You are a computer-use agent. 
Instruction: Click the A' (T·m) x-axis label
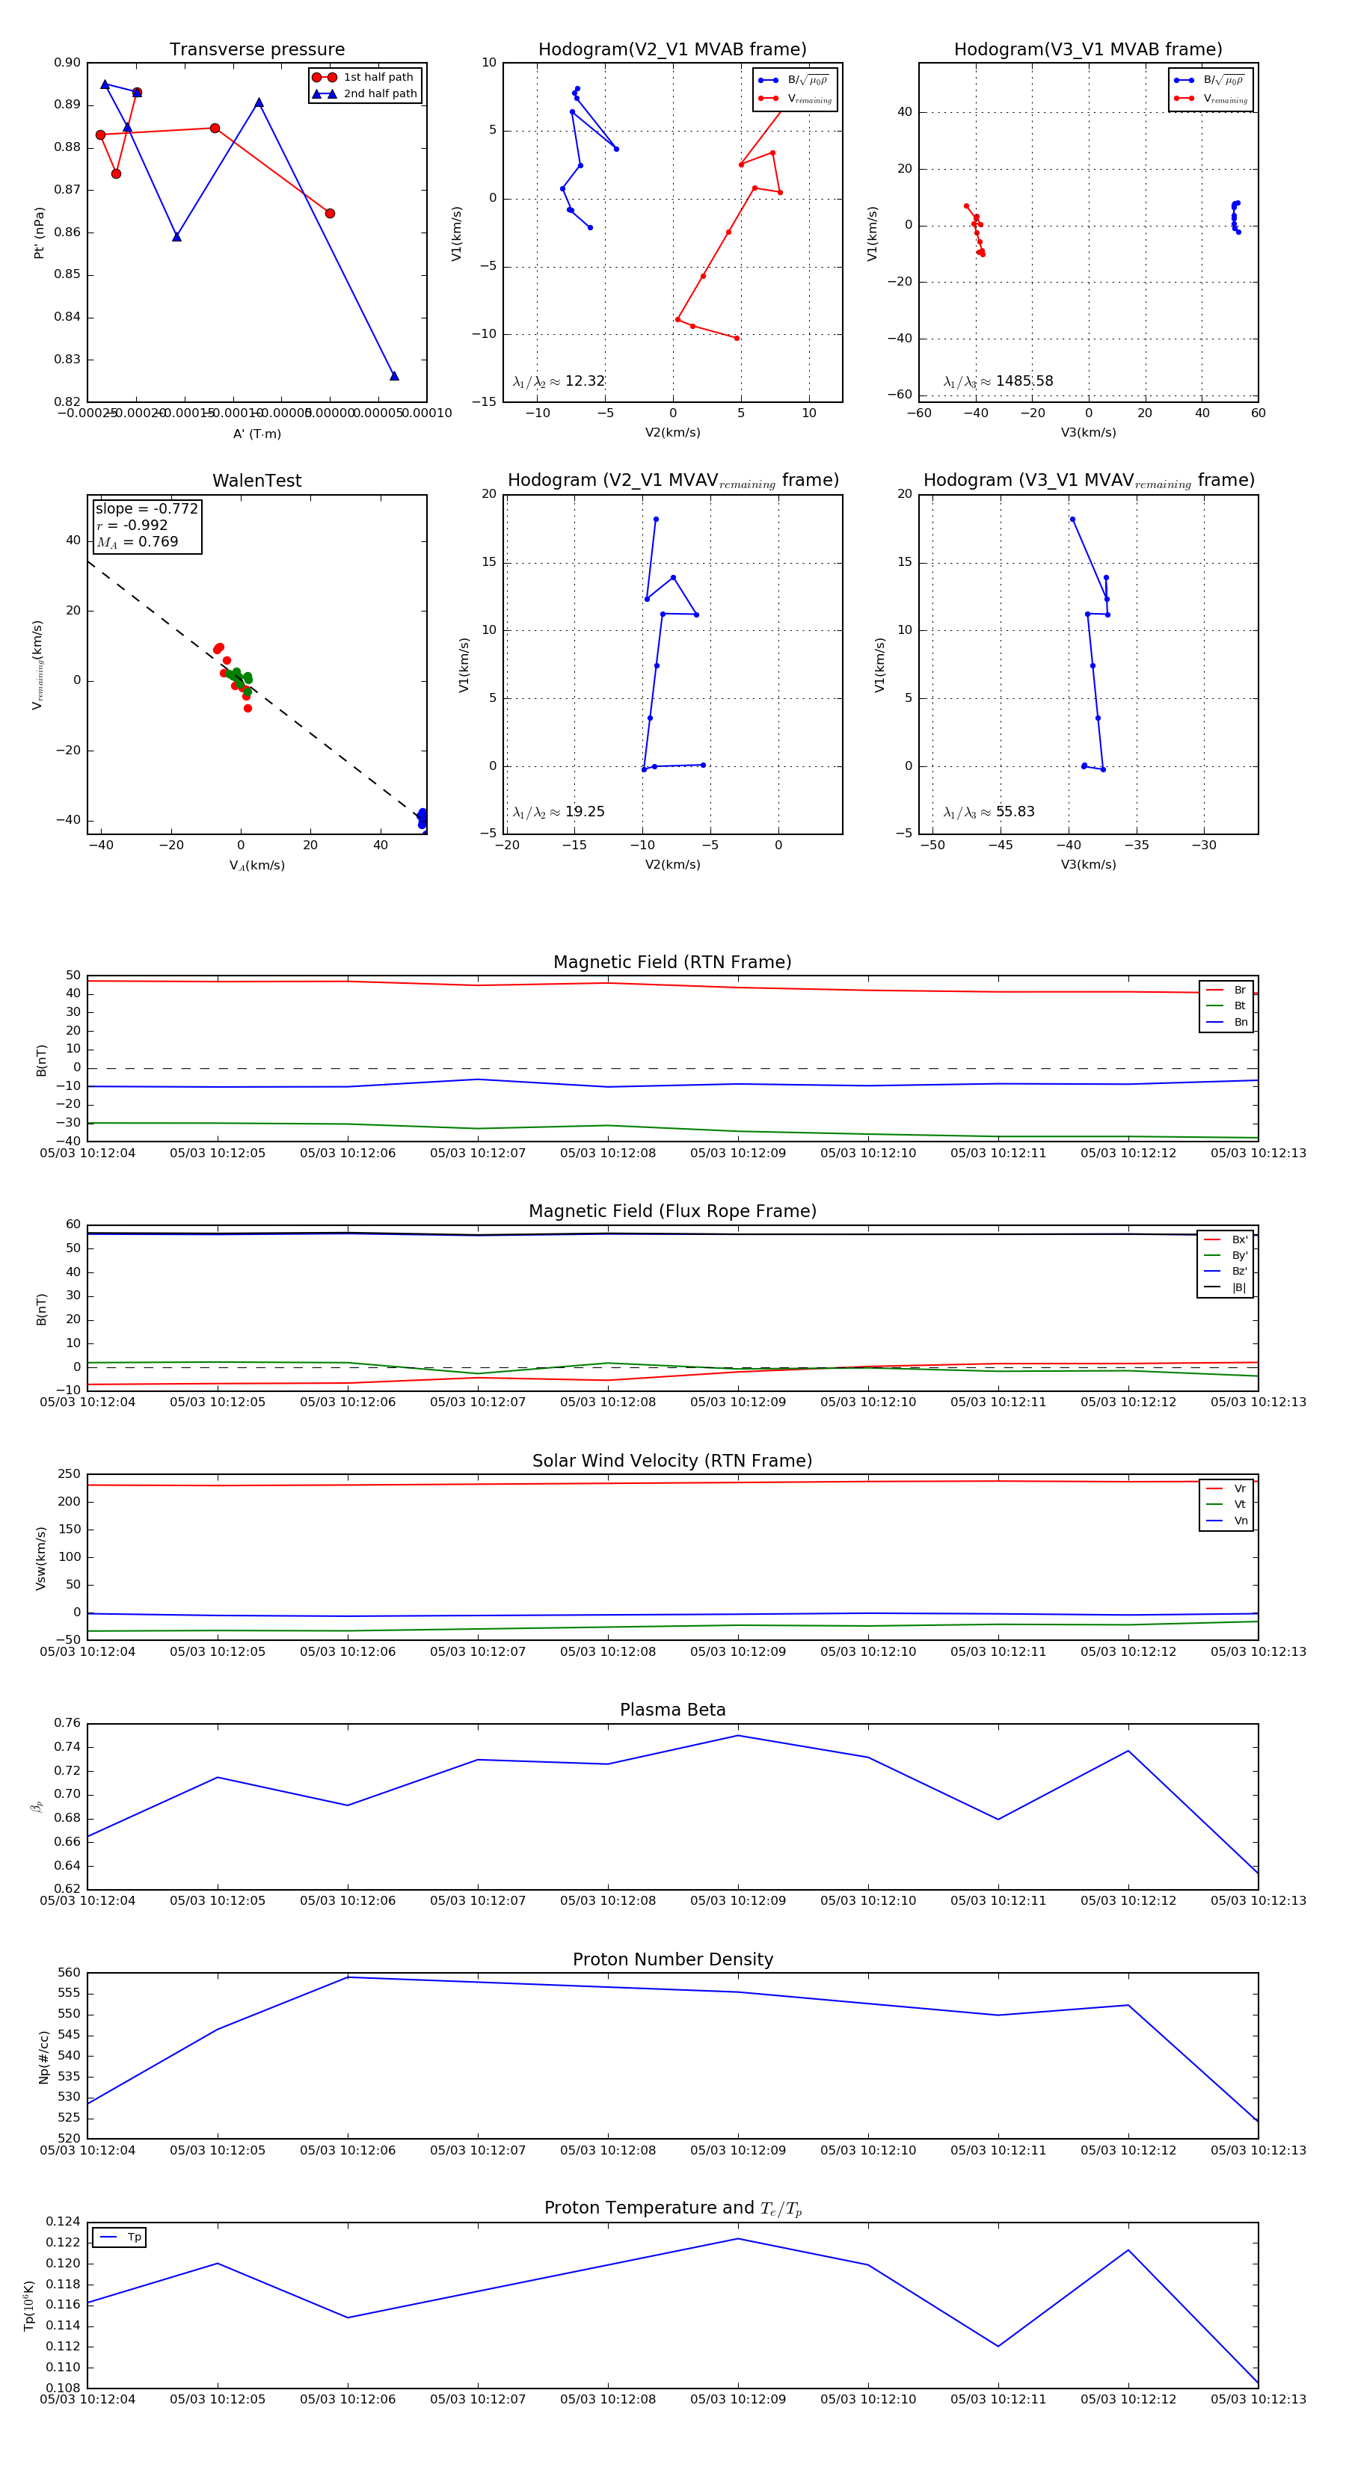256,434
